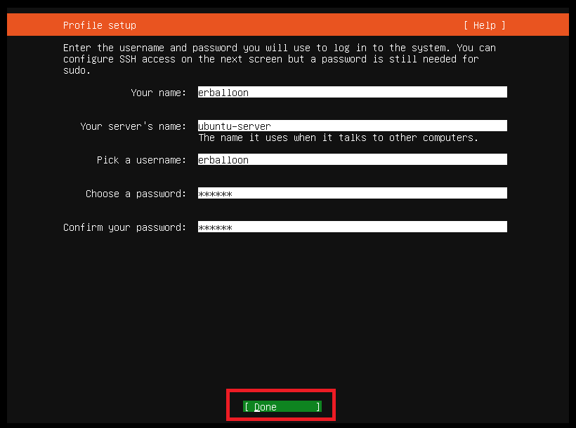This screenshot has height=428, width=576.
Task: Open the Help menu in header
Action: 484,25
